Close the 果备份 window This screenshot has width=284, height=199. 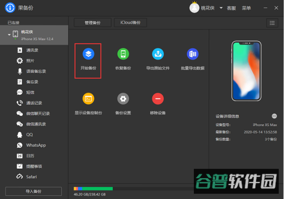click(x=276, y=8)
